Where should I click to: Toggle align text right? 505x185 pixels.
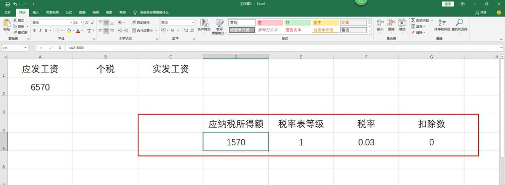point(112,31)
